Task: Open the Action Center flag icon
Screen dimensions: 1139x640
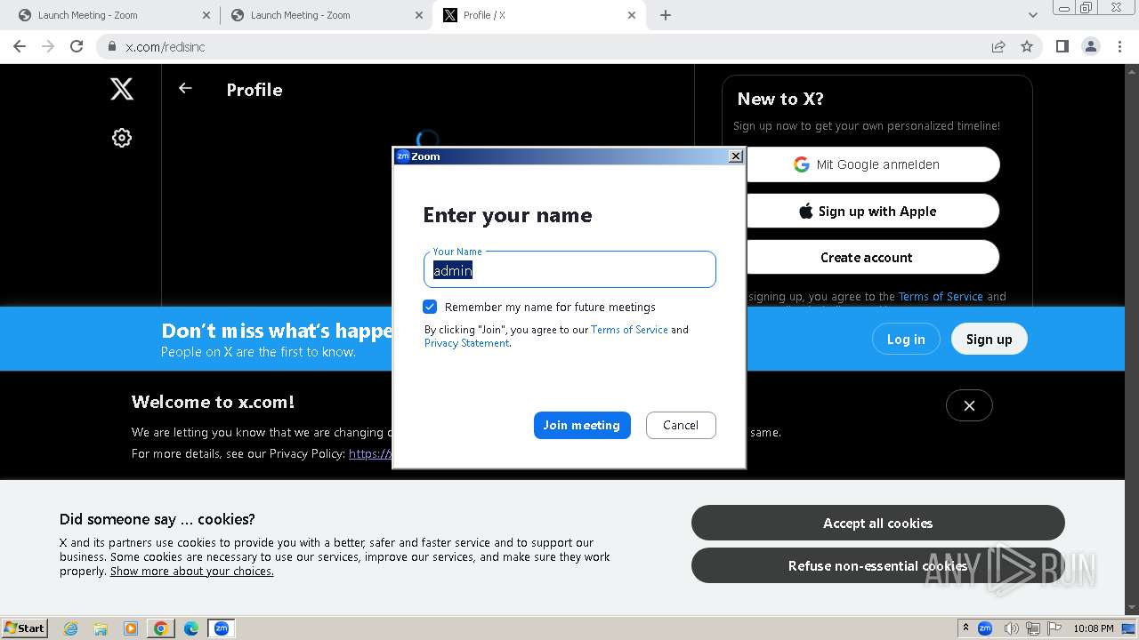Action: tap(1054, 628)
